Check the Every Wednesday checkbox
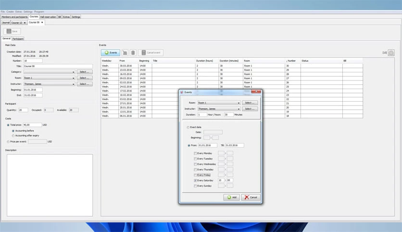This screenshot has width=402, height=232. click(195, 164)
